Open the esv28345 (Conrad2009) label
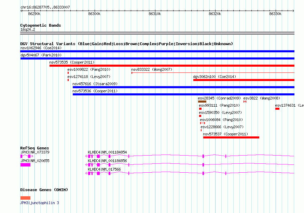The height and width of the screenshot is (213, 304). tap(219, 98)
